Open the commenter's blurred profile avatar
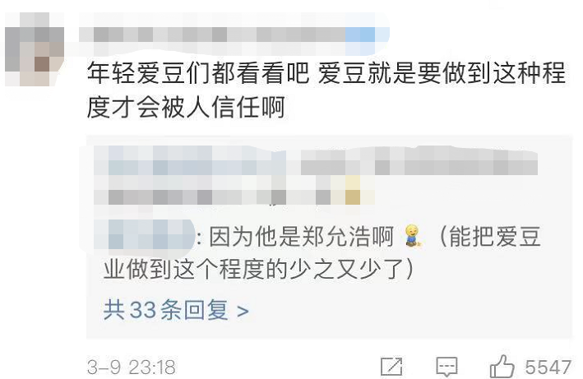The image size is (583, 379). [35, 49]
